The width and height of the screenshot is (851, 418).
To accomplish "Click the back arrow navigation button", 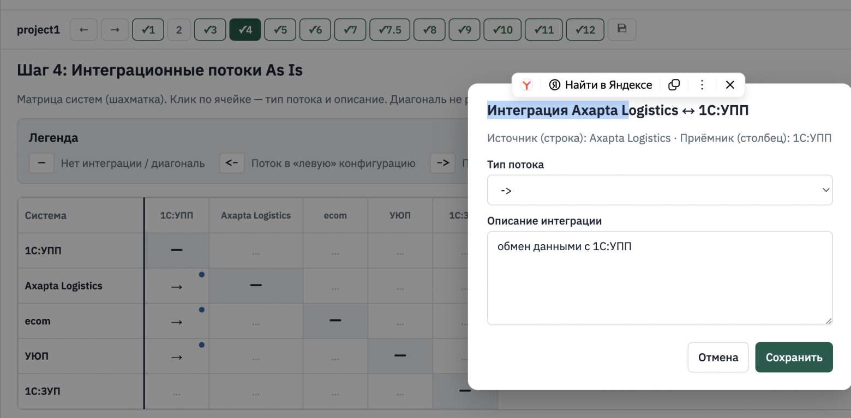I will pos(83,30).
